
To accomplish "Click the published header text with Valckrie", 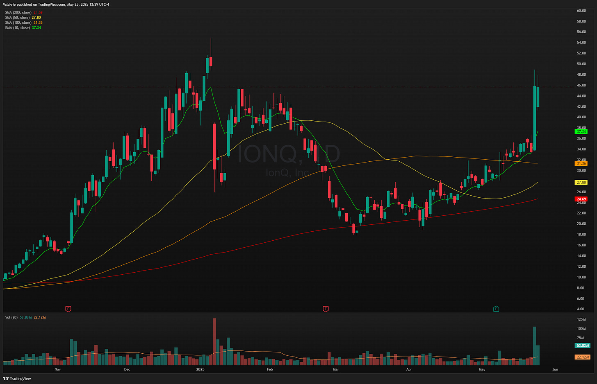I will click(x=56, y=5).
